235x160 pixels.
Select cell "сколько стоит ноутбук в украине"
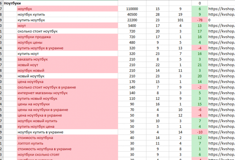pos(68,87)
